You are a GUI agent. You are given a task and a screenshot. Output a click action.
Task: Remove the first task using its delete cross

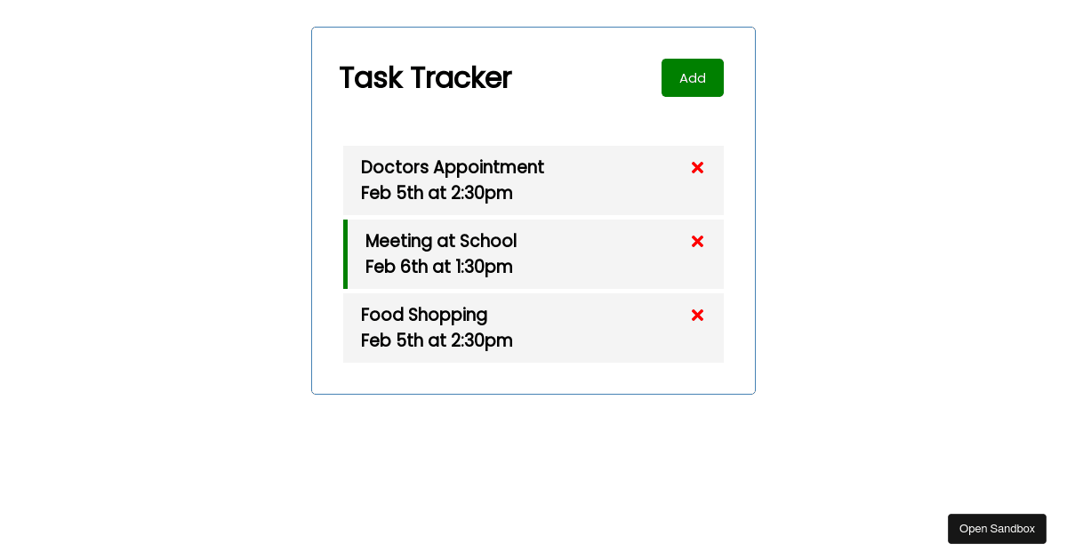(697, 167)
